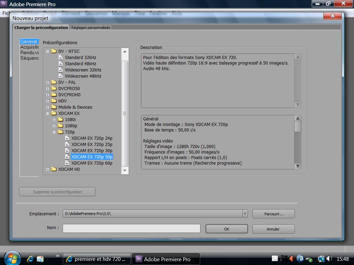The width and height of the screenshot is (354, 265).
Task: Collapse the XDCAM EX folder
Action: [47, 114]
